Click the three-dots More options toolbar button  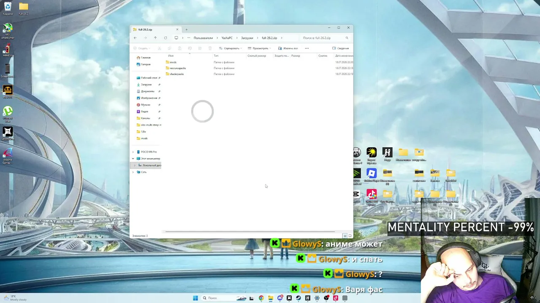coord(307,48)
